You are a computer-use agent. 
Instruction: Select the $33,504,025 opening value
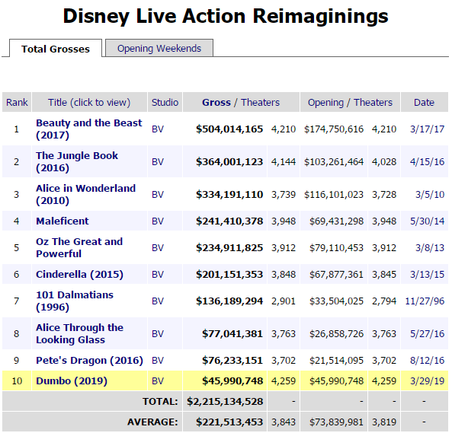pyautogui.click(x=336, y=301)
